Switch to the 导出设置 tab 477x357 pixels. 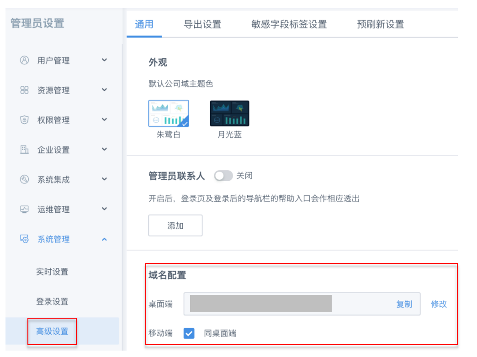tap(202, 24)
